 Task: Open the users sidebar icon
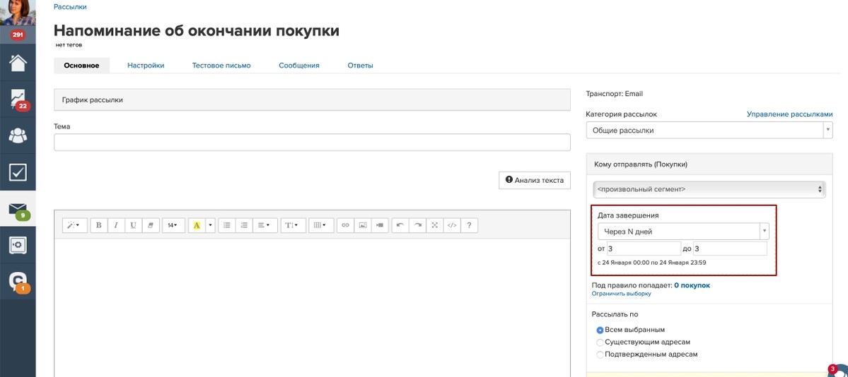(x=18, y=136)
